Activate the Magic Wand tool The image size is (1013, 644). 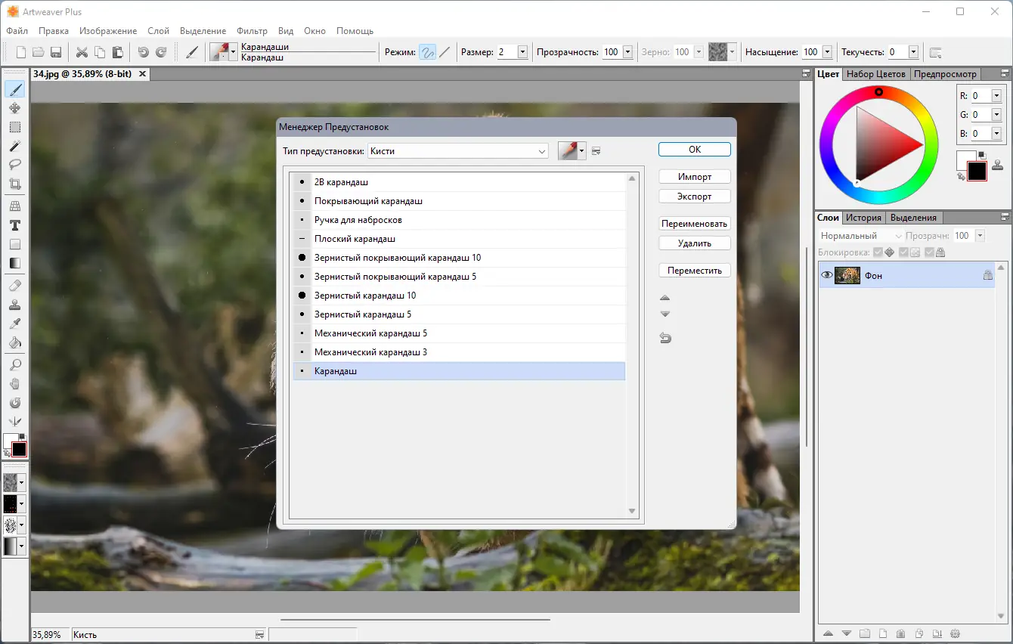[x=15, y=146]
